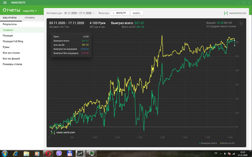Click the EN language indicator in the tray
The width and height of the screenshot is (252, 157).
coord(216,153)
